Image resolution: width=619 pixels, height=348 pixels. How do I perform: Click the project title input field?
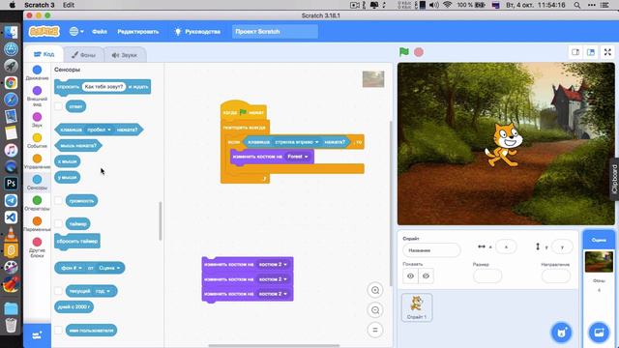(275, 32)
